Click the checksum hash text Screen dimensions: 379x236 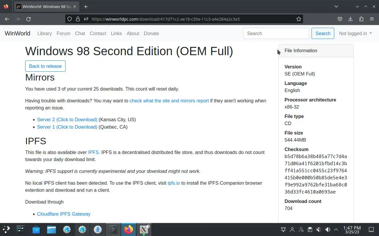coord(316,174)
